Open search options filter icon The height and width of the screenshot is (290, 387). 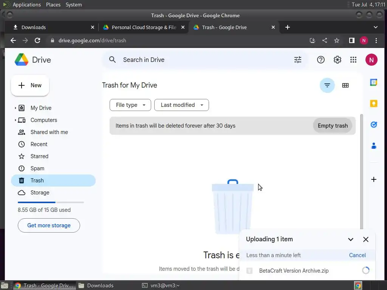(298, 60)
